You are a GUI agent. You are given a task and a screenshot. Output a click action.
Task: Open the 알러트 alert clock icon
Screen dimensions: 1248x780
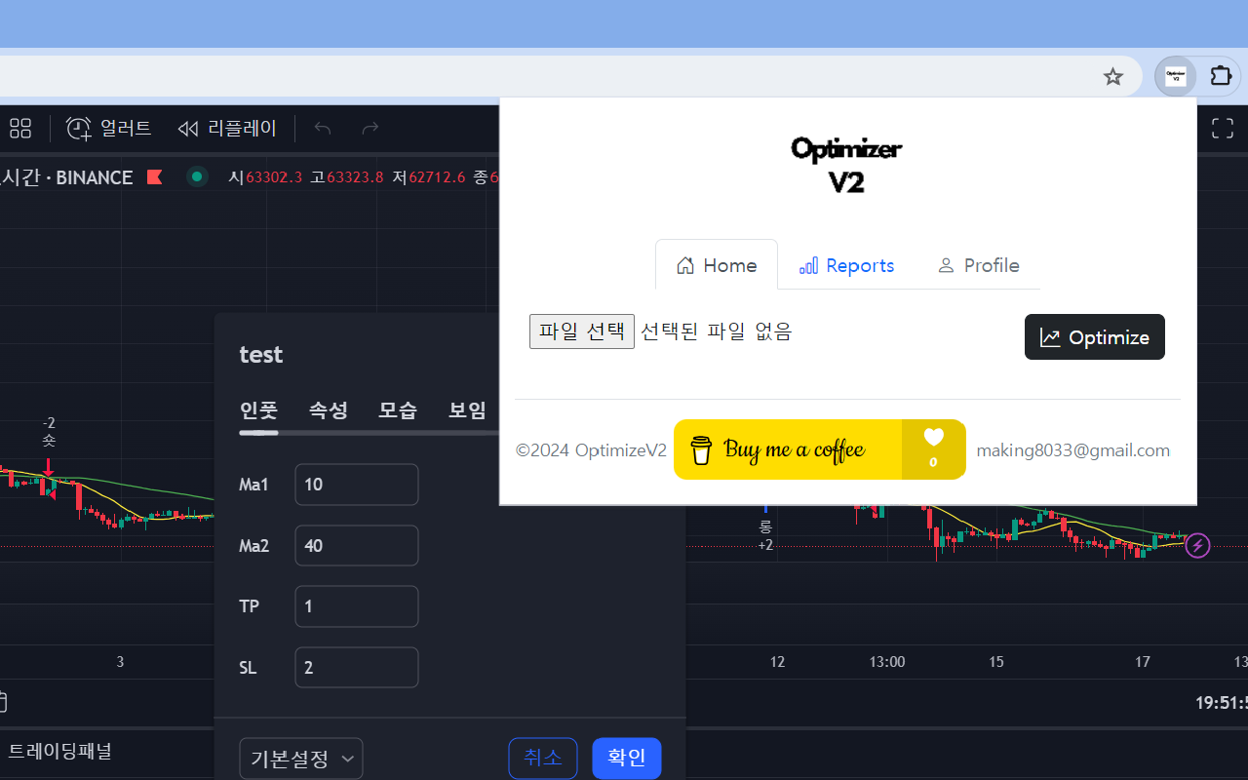[x=78, y=128]
